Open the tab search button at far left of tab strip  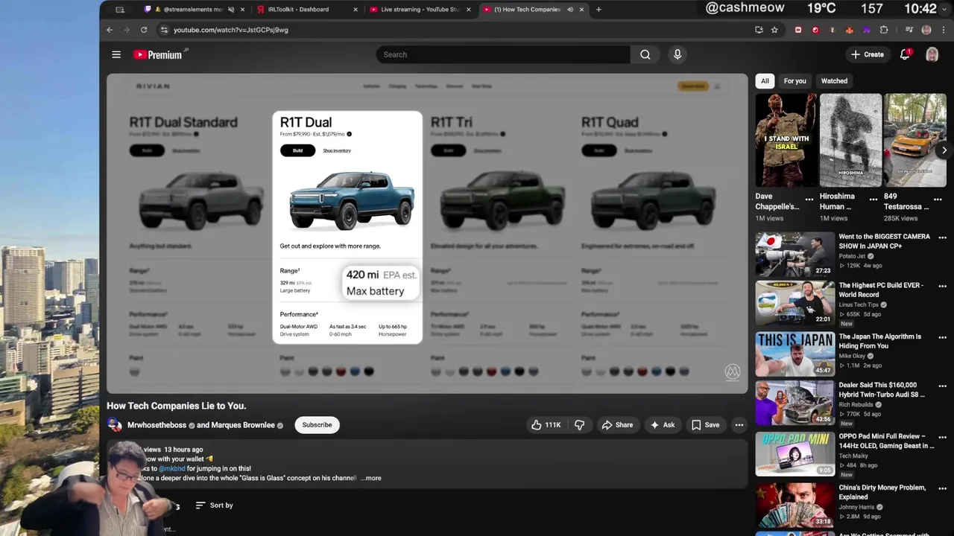(120, 10)
